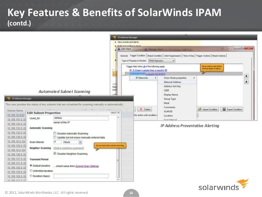The height and width of the screenshot is (197, 262).
Task: Click the IP % Usage greater than condition link
Action: [148, 70]
